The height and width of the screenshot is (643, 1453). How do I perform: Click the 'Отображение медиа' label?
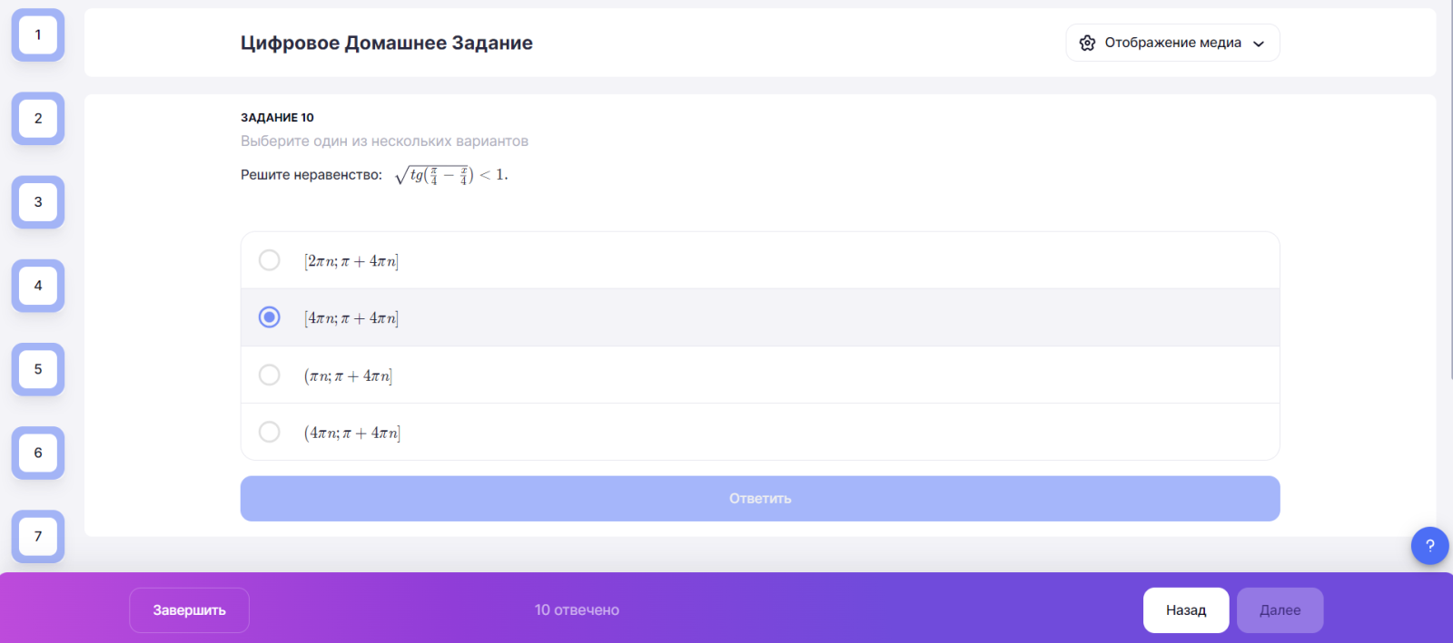click(1173, 43)
